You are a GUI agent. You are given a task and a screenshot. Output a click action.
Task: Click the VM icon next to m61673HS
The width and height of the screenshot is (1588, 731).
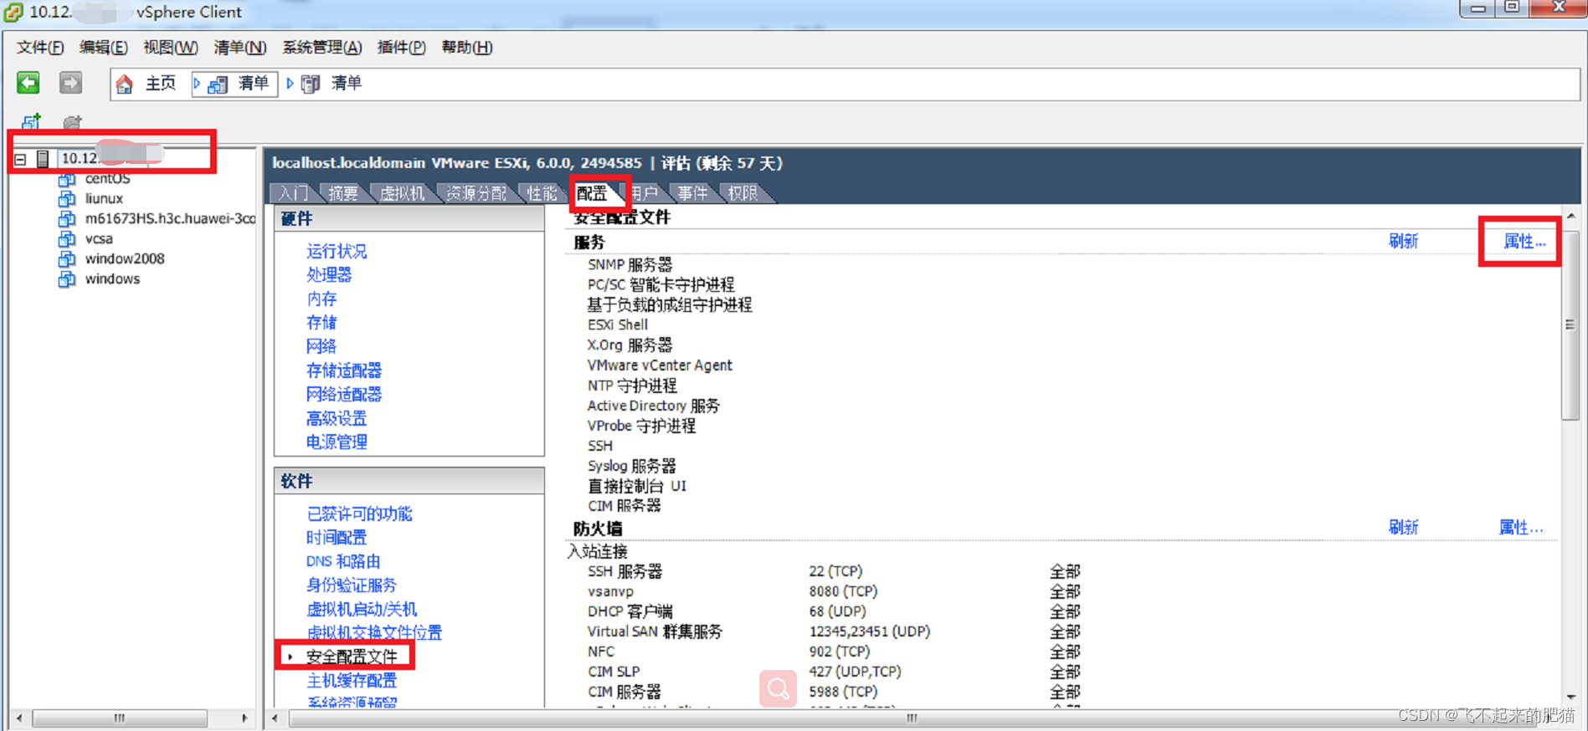point(67,219)
